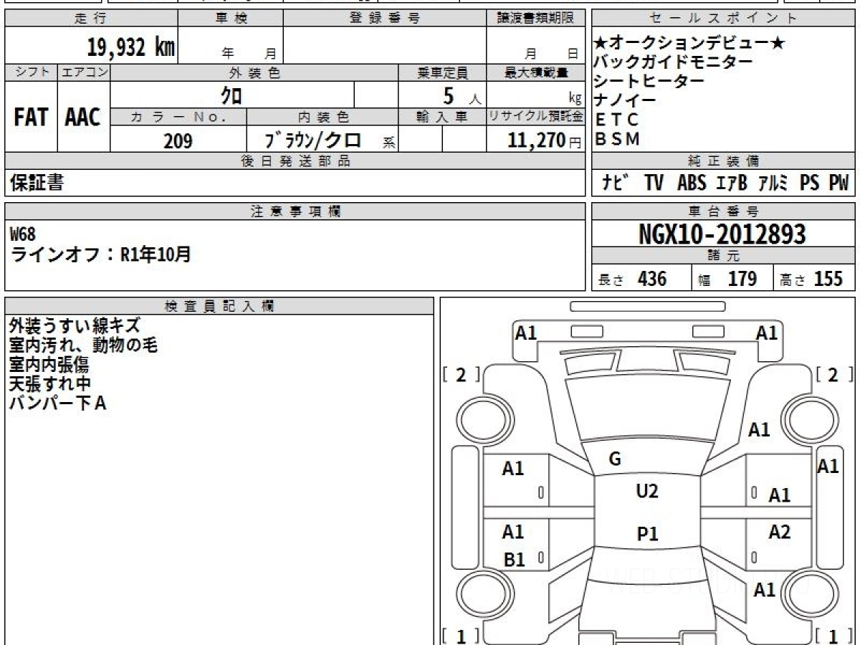The height and width of the screenshot is (645, 860).
Task: Click the 室内内張傷 note
Action: (50, 364)
